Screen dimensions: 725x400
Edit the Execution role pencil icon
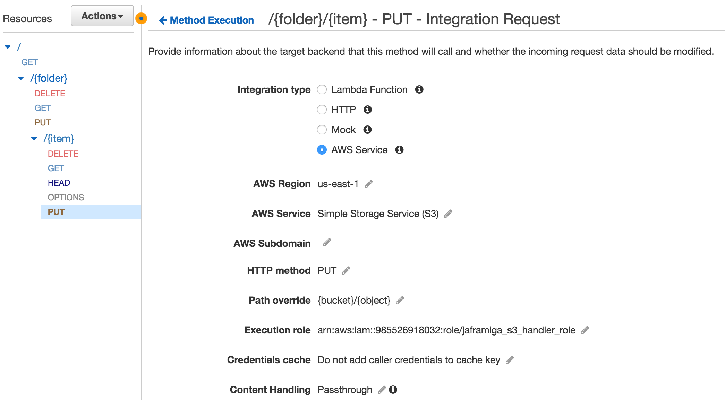585,330
